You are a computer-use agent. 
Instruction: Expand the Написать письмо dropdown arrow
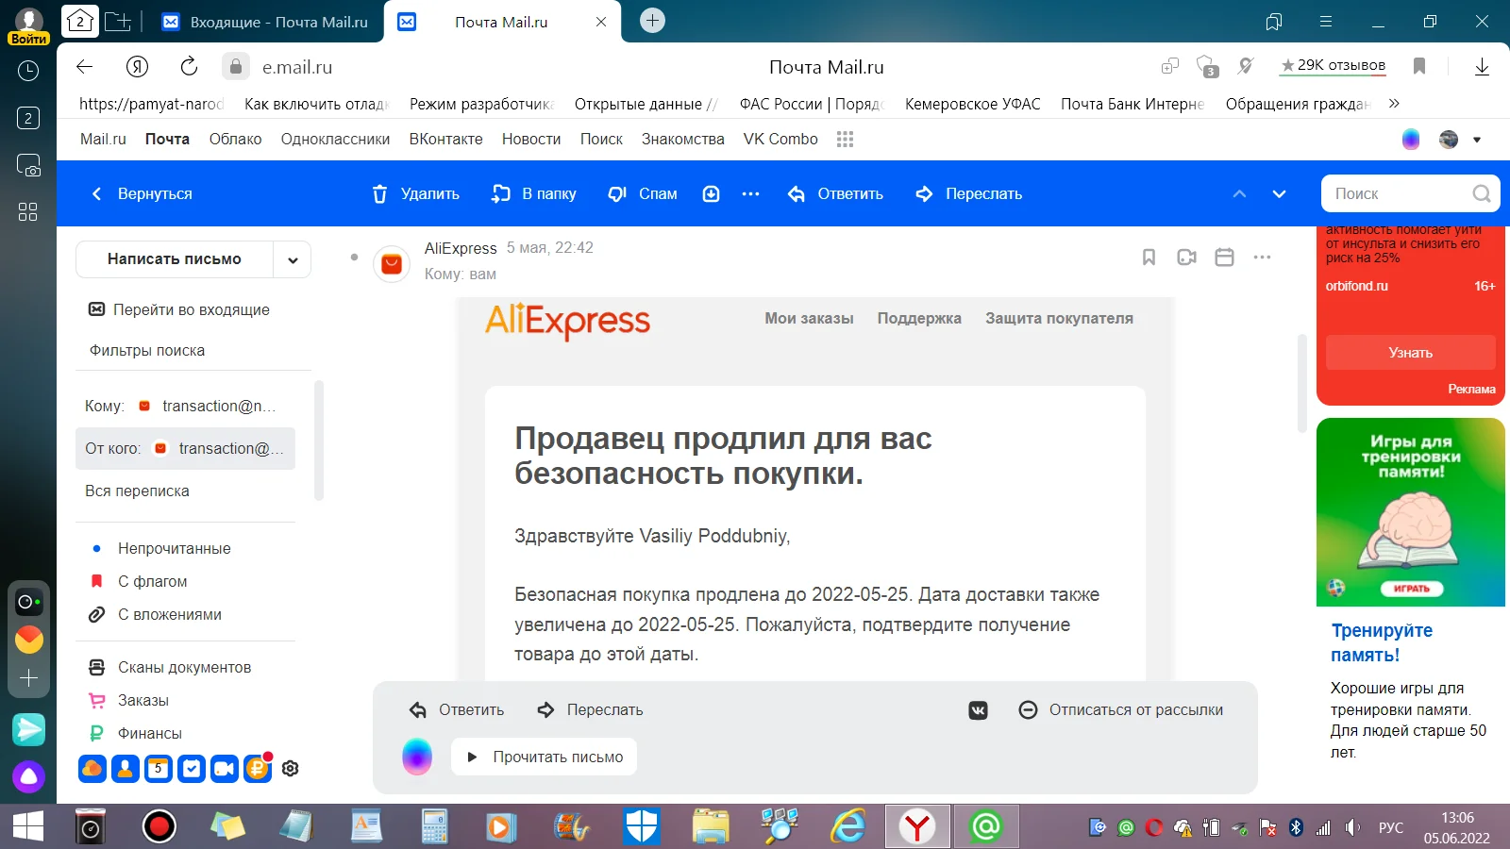[293, 259]
